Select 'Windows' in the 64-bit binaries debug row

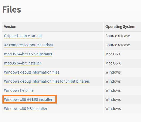click(113, 81)
